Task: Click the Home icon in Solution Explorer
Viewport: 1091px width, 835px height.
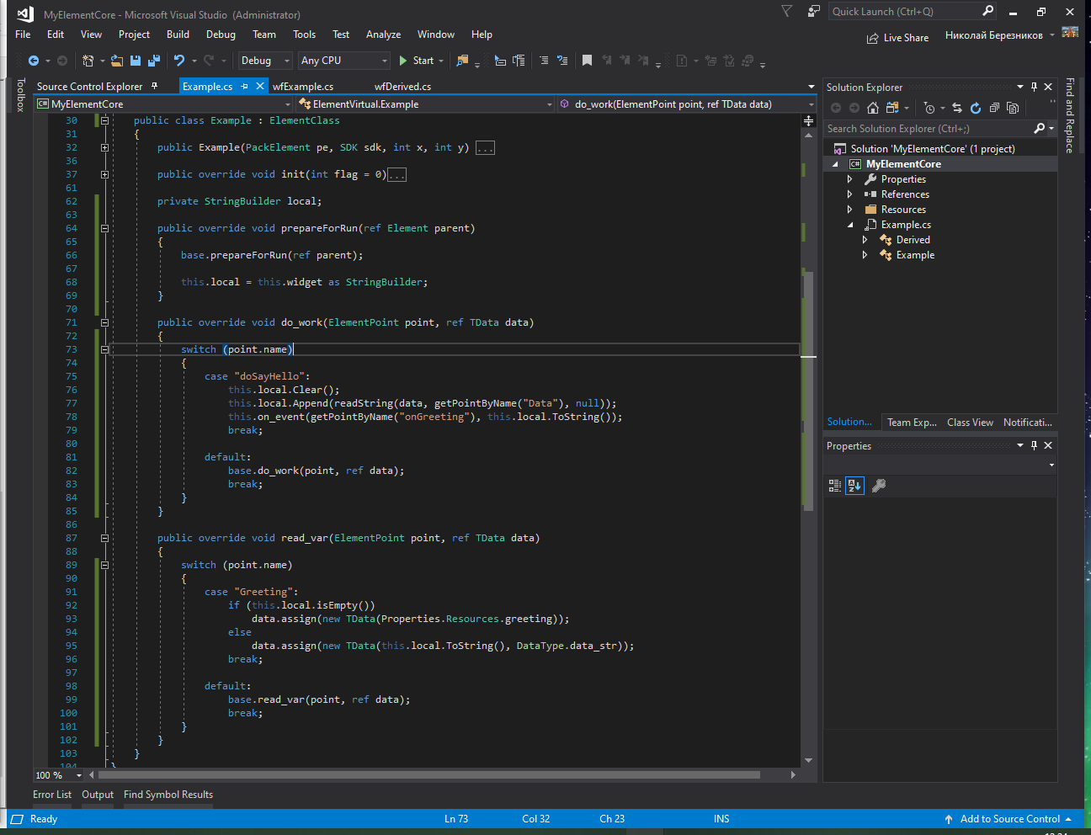Action: click(x=872, y=108)
